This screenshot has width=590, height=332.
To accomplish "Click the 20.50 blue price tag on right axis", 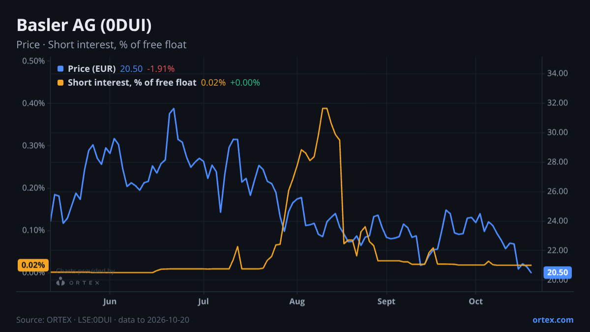I will coord(557,272).
